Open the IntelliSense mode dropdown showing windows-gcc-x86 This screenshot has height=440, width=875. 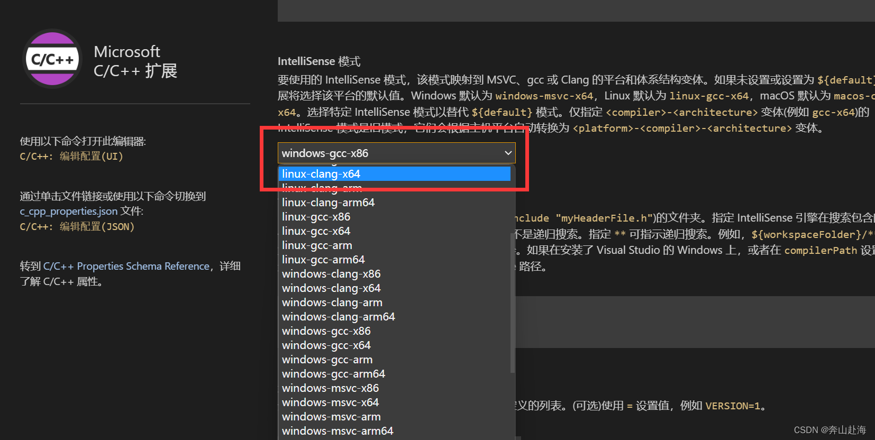pyautogui.click(x=396, y=153)
